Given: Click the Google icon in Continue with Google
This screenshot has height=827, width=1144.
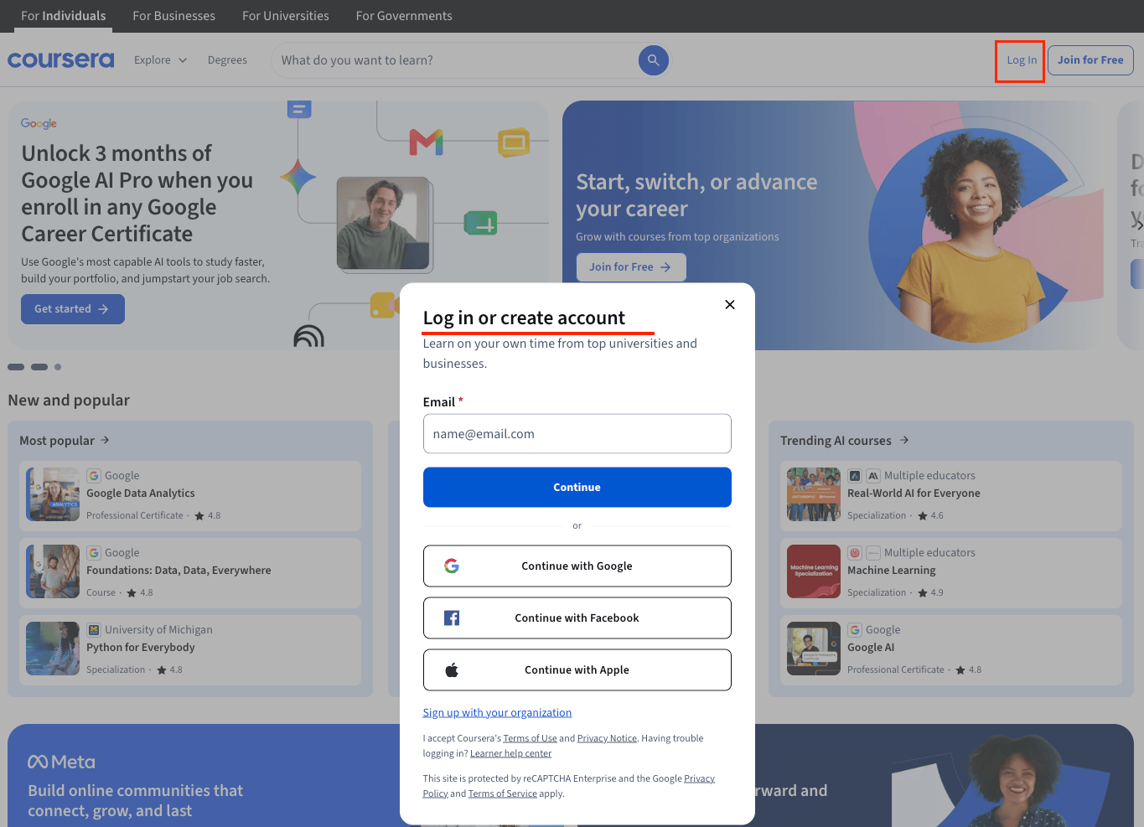Looking at the screenshot, I should click(452, 566).
